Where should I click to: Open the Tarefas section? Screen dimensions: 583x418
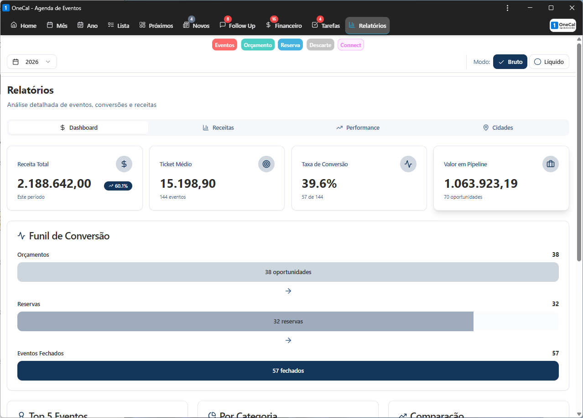326,26
